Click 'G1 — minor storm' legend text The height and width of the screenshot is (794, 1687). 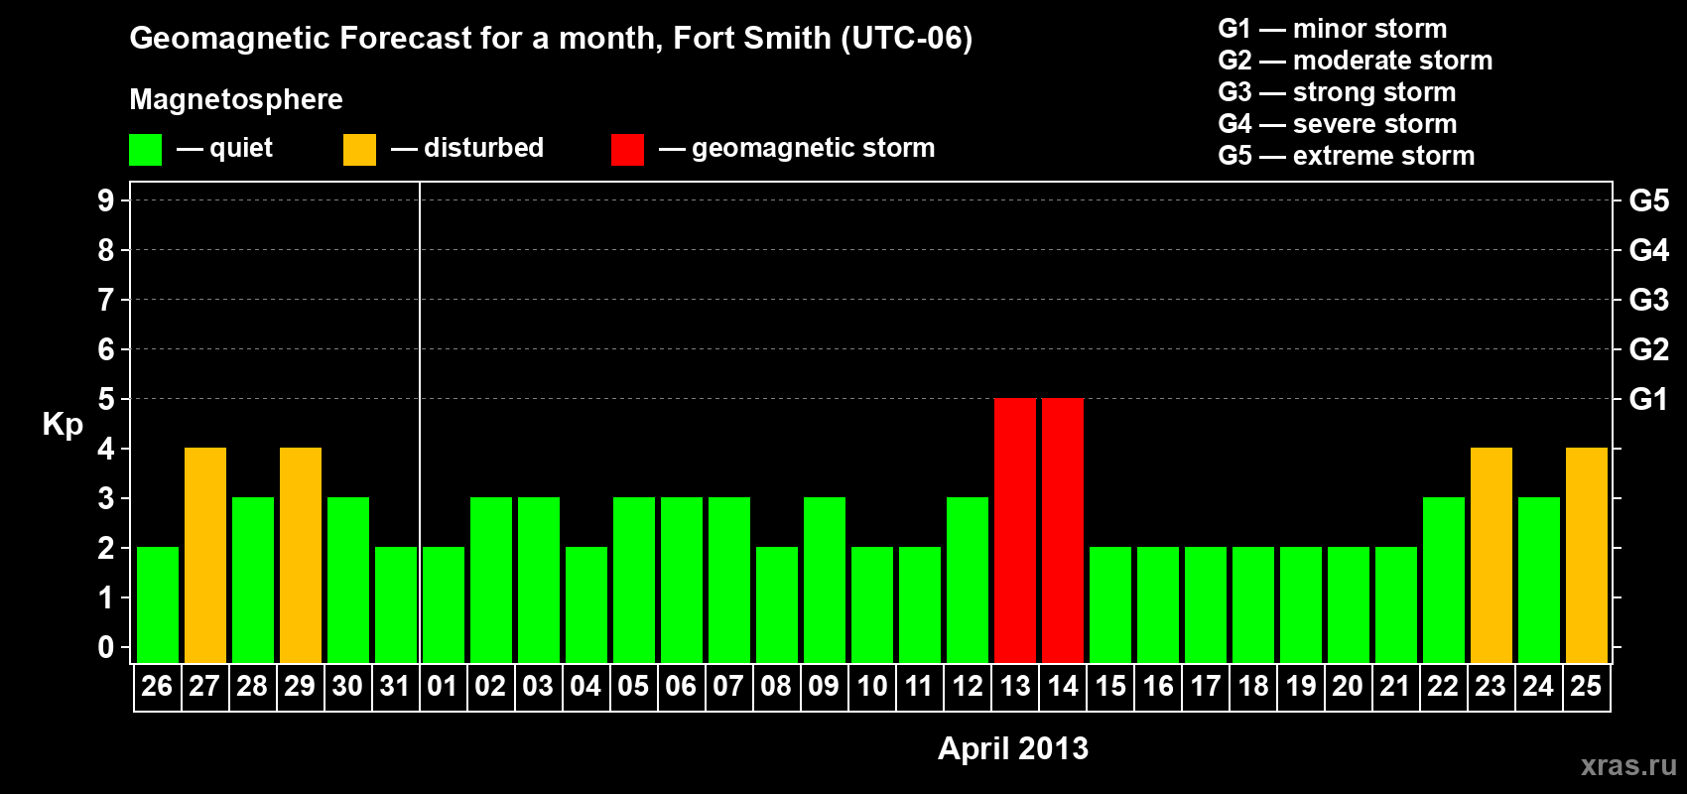coord(1333,29)
